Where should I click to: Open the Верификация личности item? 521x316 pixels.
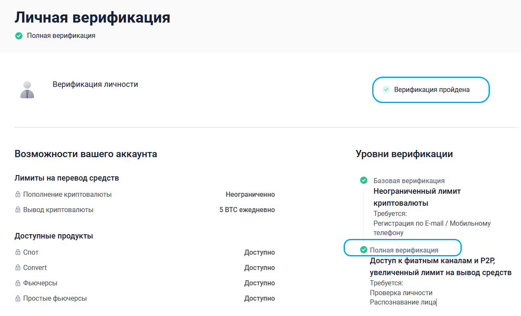point(95,84)
